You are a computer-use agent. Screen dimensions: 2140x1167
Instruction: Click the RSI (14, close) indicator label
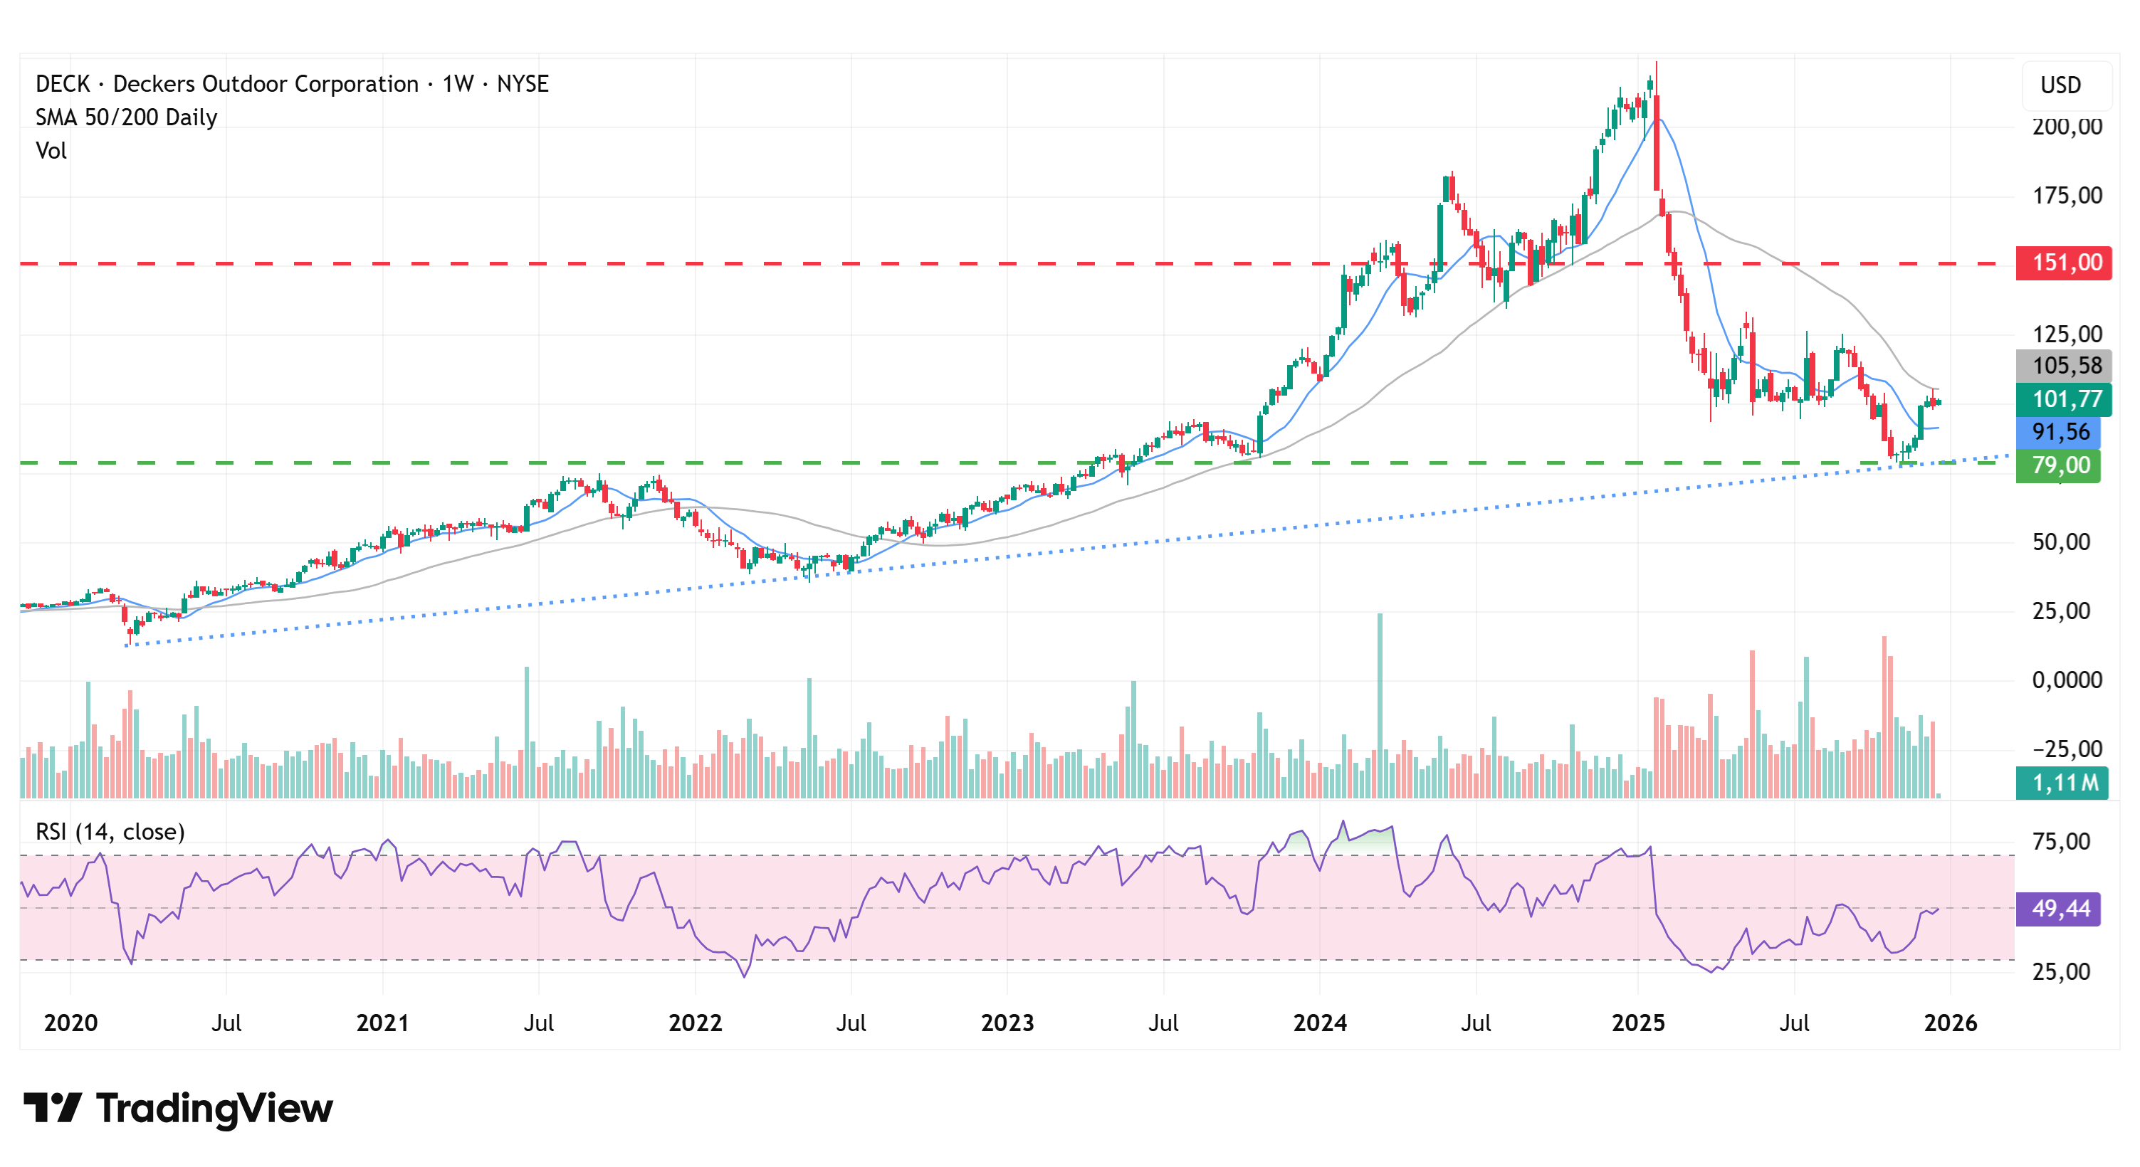point(110,831)
